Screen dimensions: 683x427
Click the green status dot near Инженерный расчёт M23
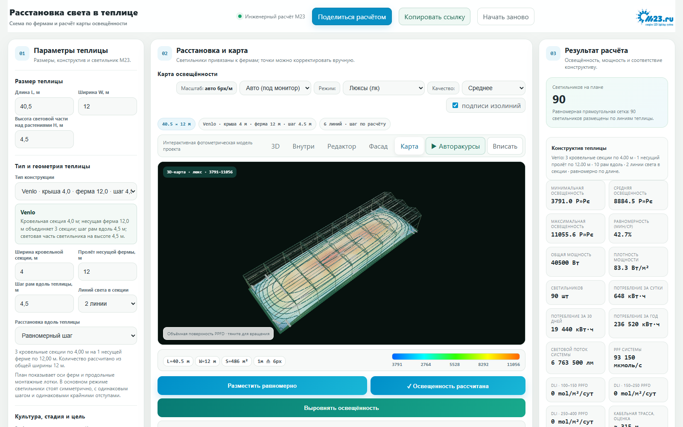[240, 17]
